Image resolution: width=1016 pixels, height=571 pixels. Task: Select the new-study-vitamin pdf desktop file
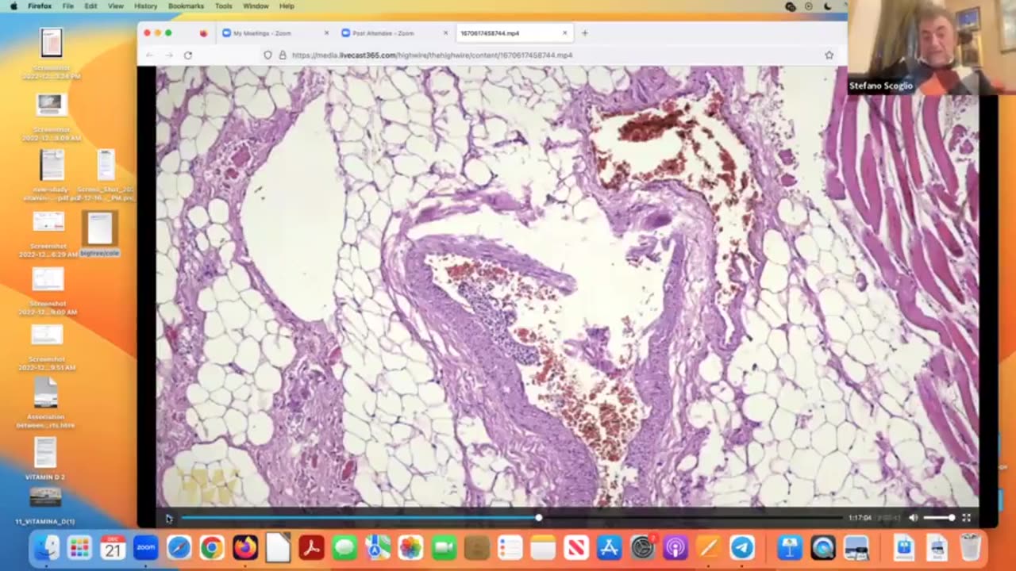52,175
